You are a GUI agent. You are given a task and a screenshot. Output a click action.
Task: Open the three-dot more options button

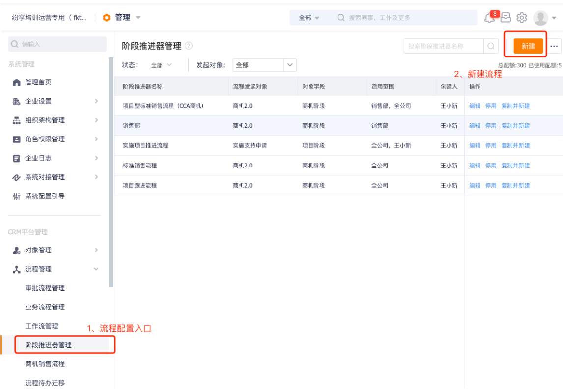coord(554,46)
